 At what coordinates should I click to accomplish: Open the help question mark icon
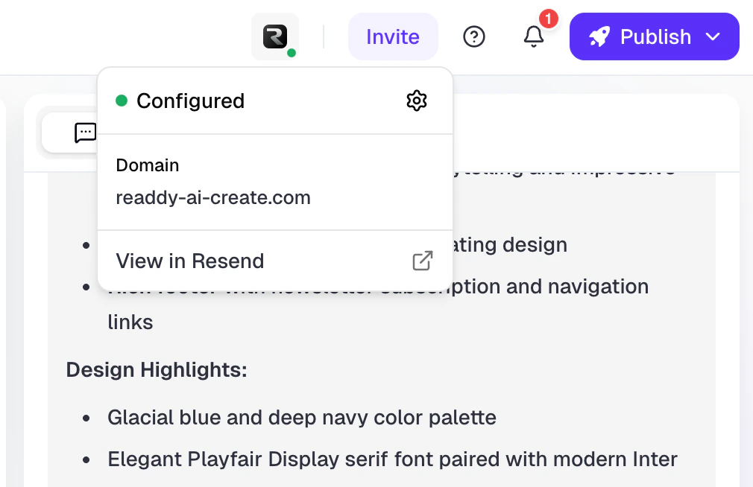tap(474, 36)
